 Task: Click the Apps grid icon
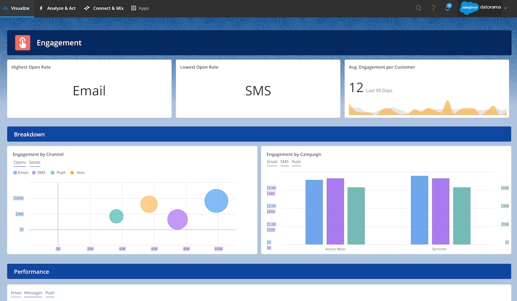(x=134, y=8)
